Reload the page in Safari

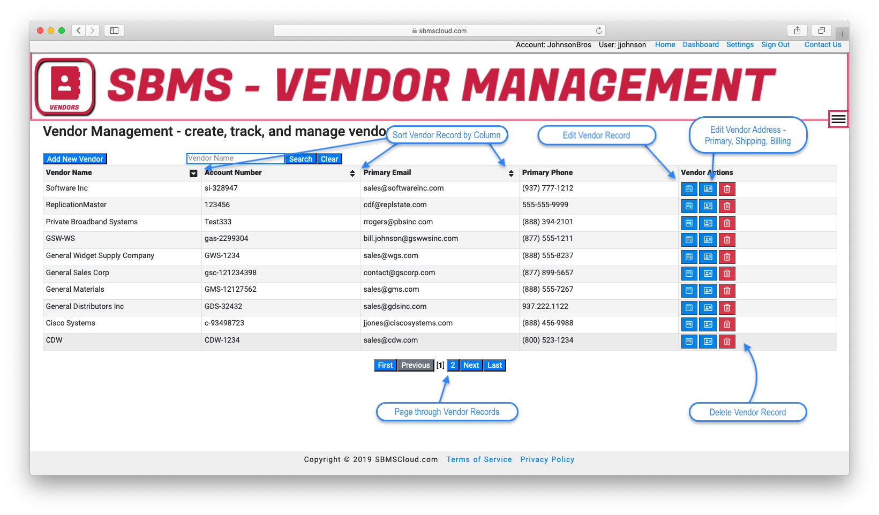click(x=599, y=31)
